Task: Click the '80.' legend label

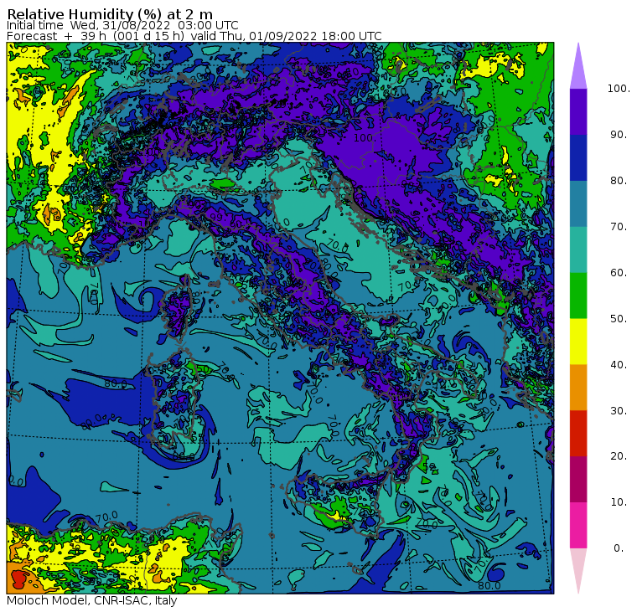Action: 619,180
